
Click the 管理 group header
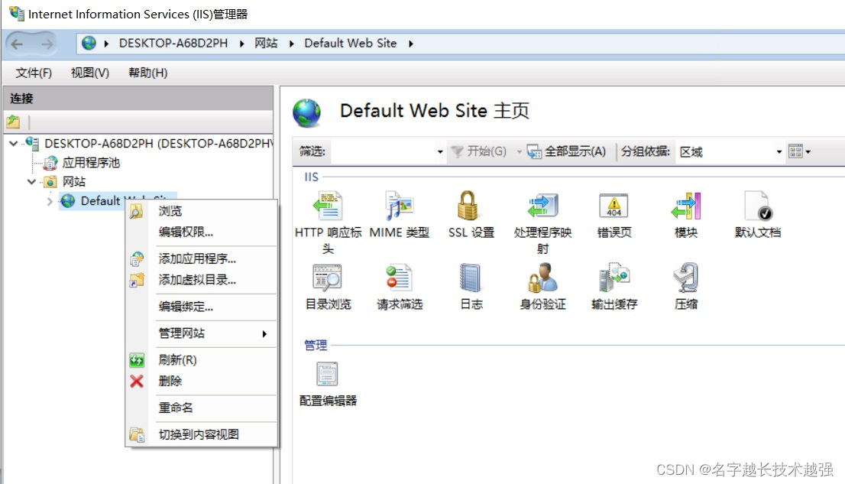pos(316,346)
